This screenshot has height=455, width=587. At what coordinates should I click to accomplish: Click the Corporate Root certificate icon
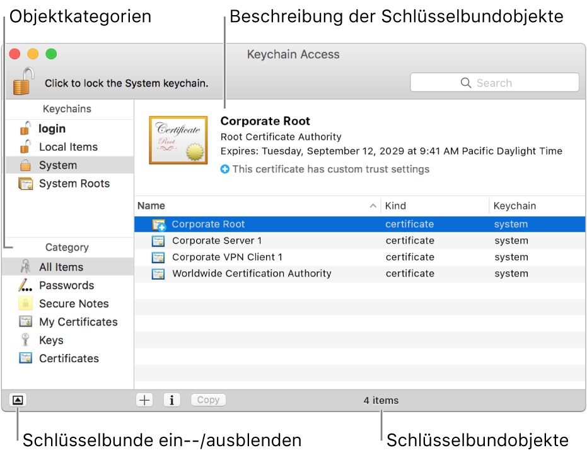pos(159,225)
